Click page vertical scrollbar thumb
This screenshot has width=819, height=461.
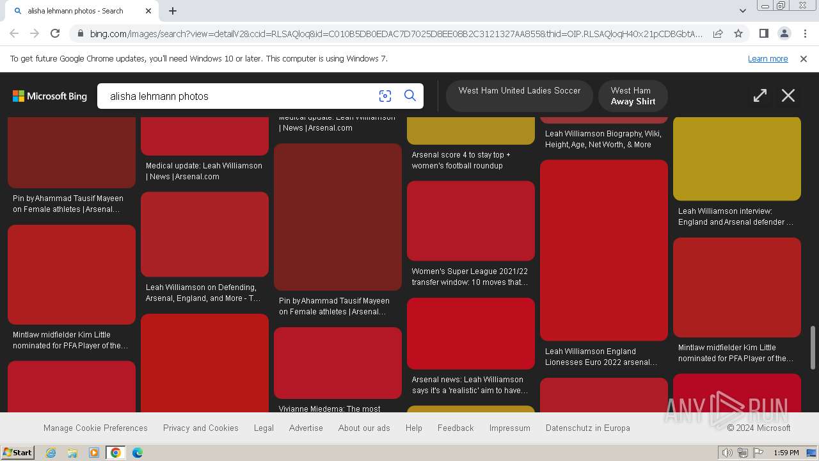tap(813, 347)
